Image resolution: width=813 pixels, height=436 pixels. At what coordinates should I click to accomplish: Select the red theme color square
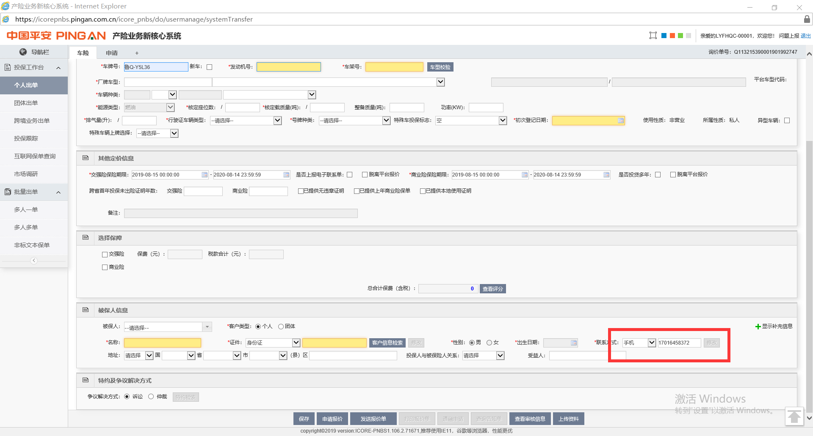click(672, 36)
